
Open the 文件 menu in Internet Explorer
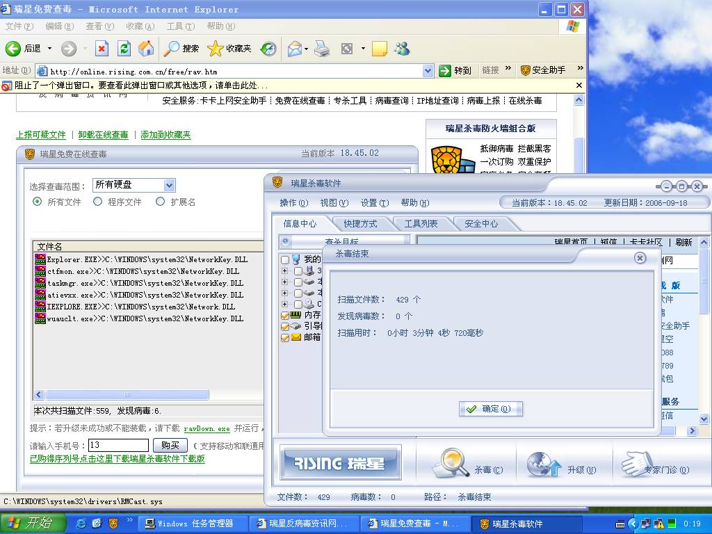(x=19, y=26)
